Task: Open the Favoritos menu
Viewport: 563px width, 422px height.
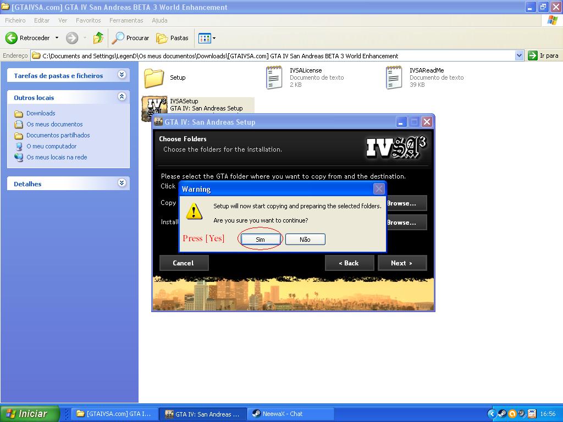Action: [x=89, y=20]
